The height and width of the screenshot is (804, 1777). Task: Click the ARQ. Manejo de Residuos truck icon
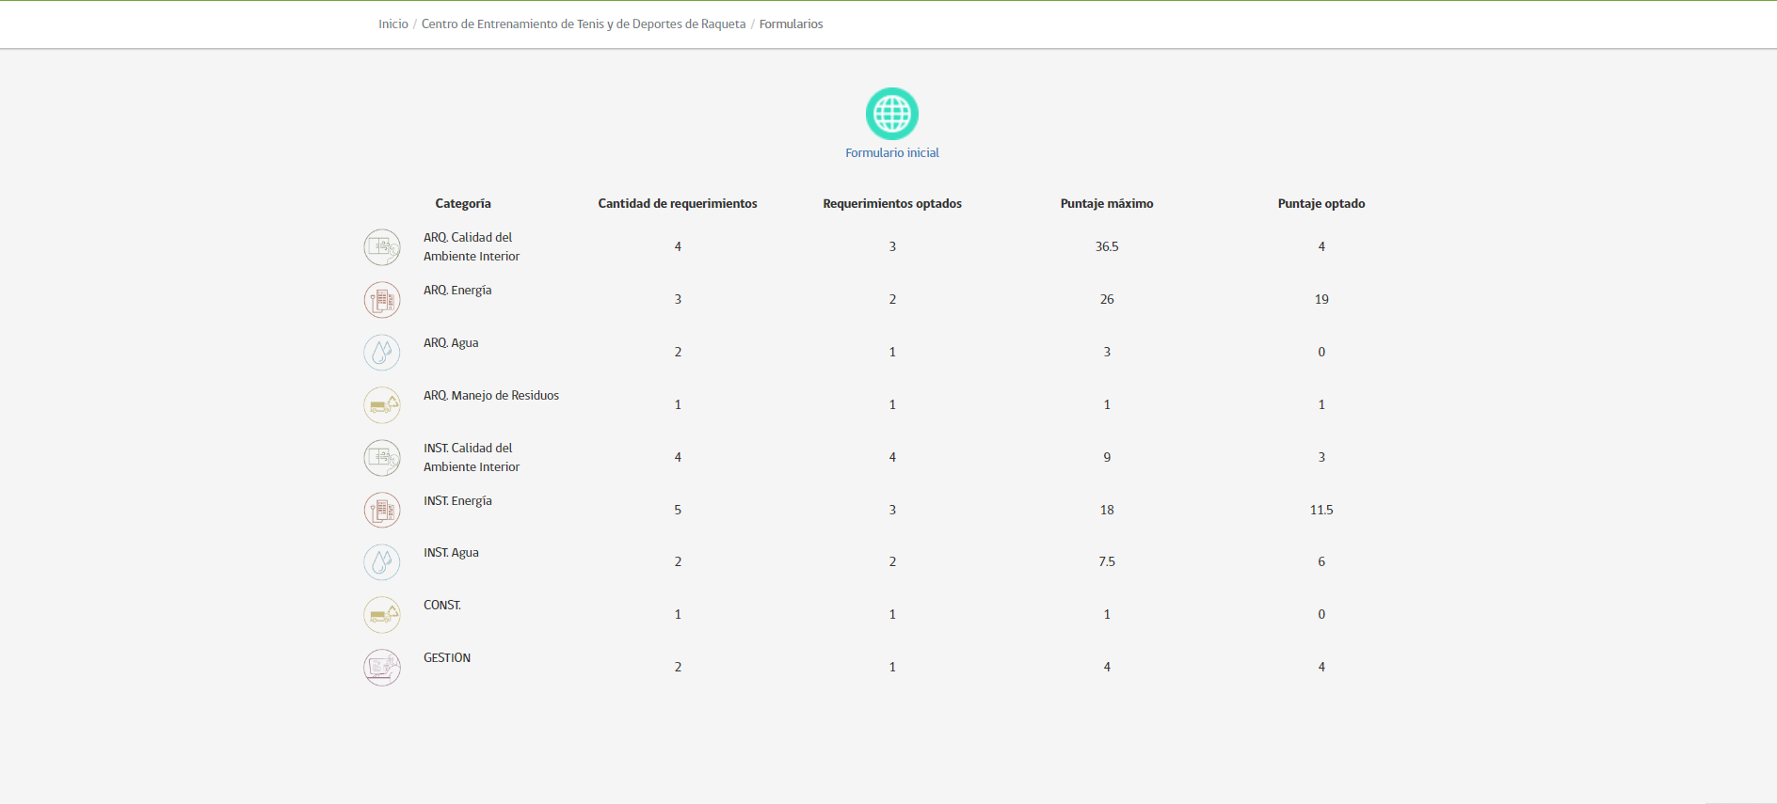click(382, 405)
